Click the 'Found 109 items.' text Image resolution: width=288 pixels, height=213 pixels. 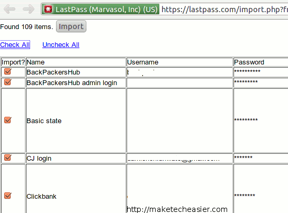[26, 27]
